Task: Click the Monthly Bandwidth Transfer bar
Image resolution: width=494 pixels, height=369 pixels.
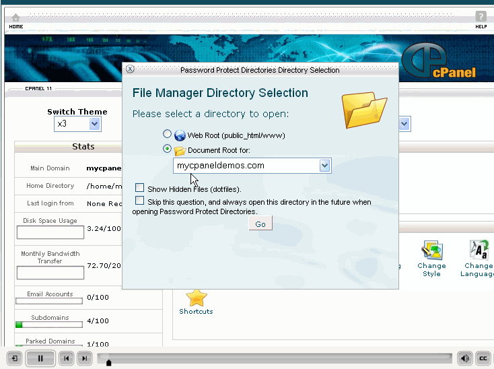Action: click(x=50, y=273)
